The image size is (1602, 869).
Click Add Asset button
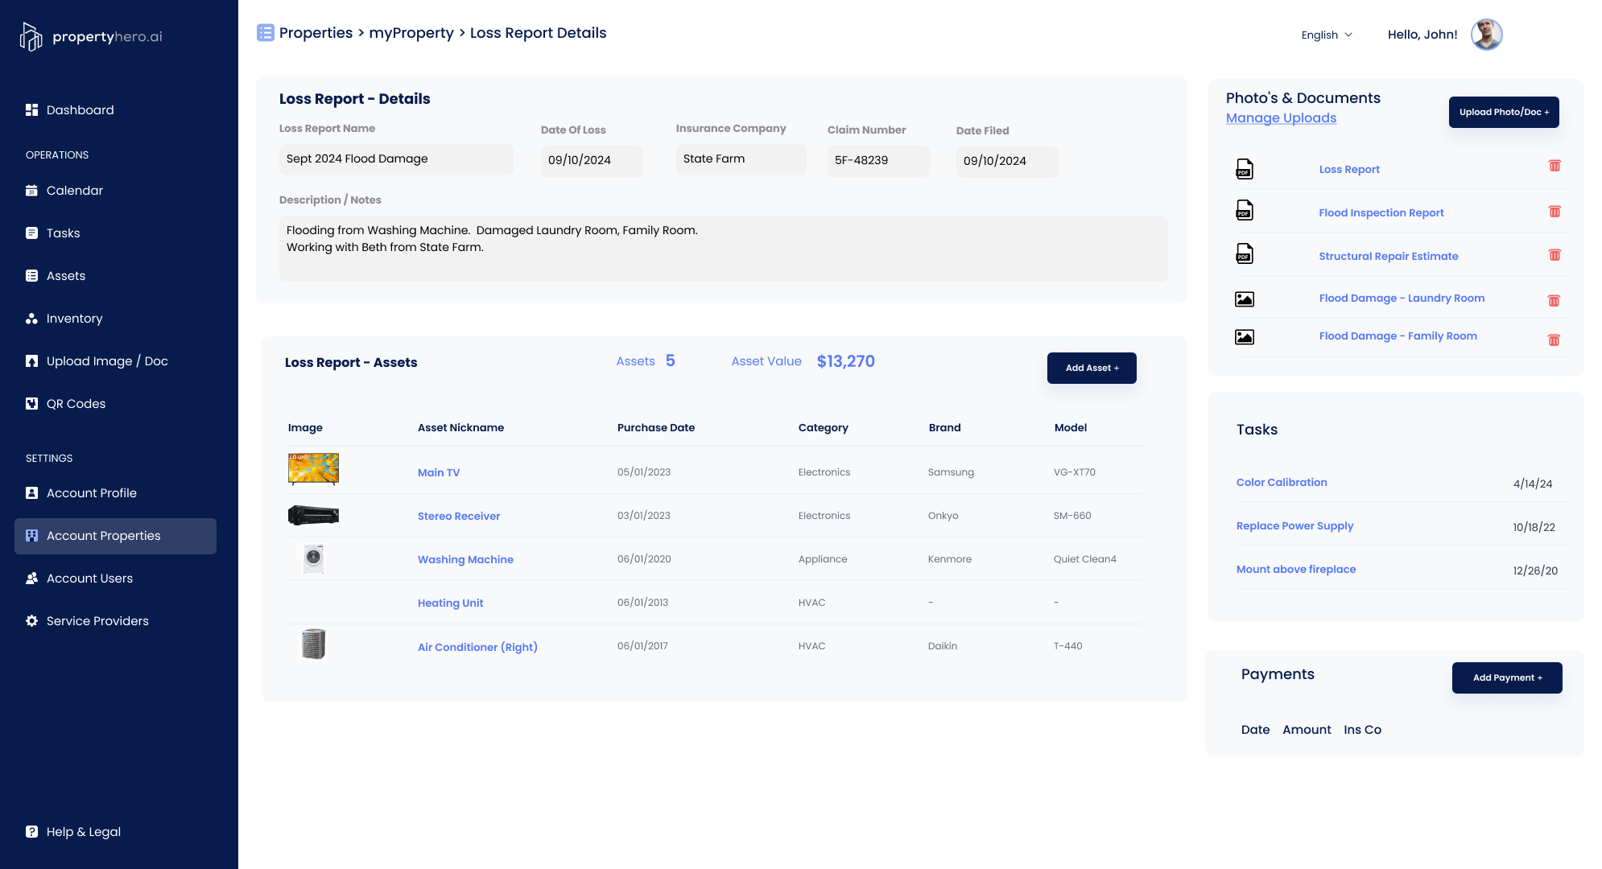pyautogui.click(x=1092, y=369)
